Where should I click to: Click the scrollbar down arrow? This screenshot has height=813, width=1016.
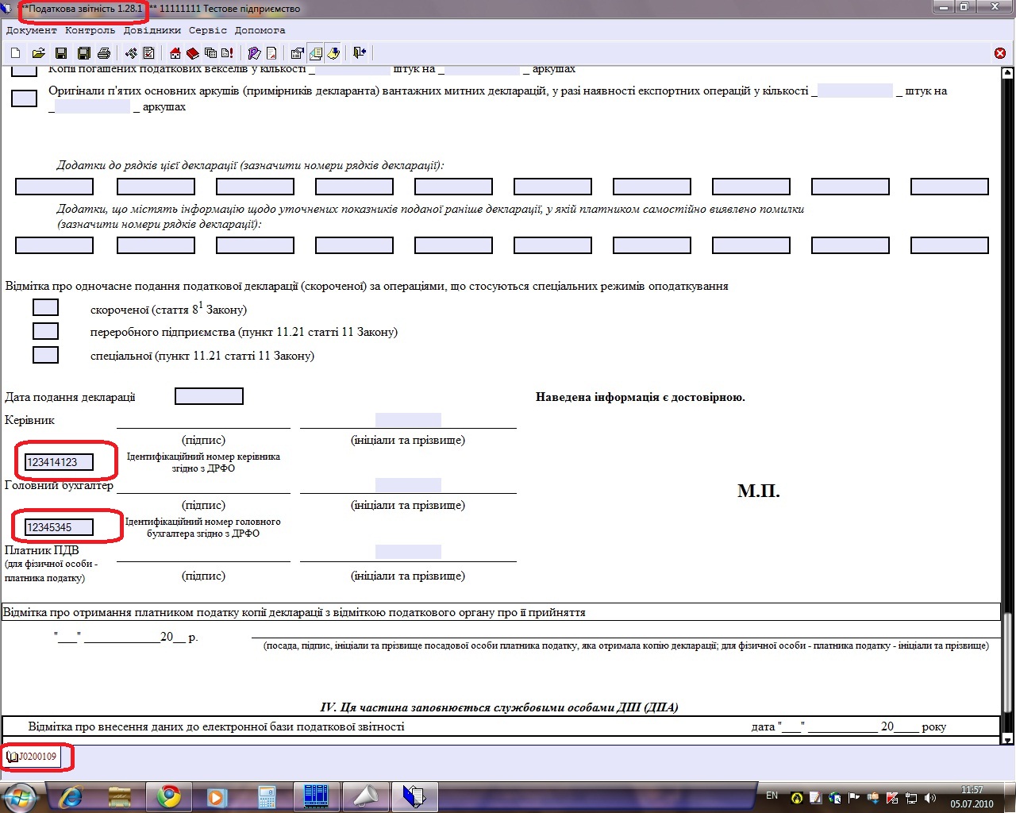tap(1008, 739)
